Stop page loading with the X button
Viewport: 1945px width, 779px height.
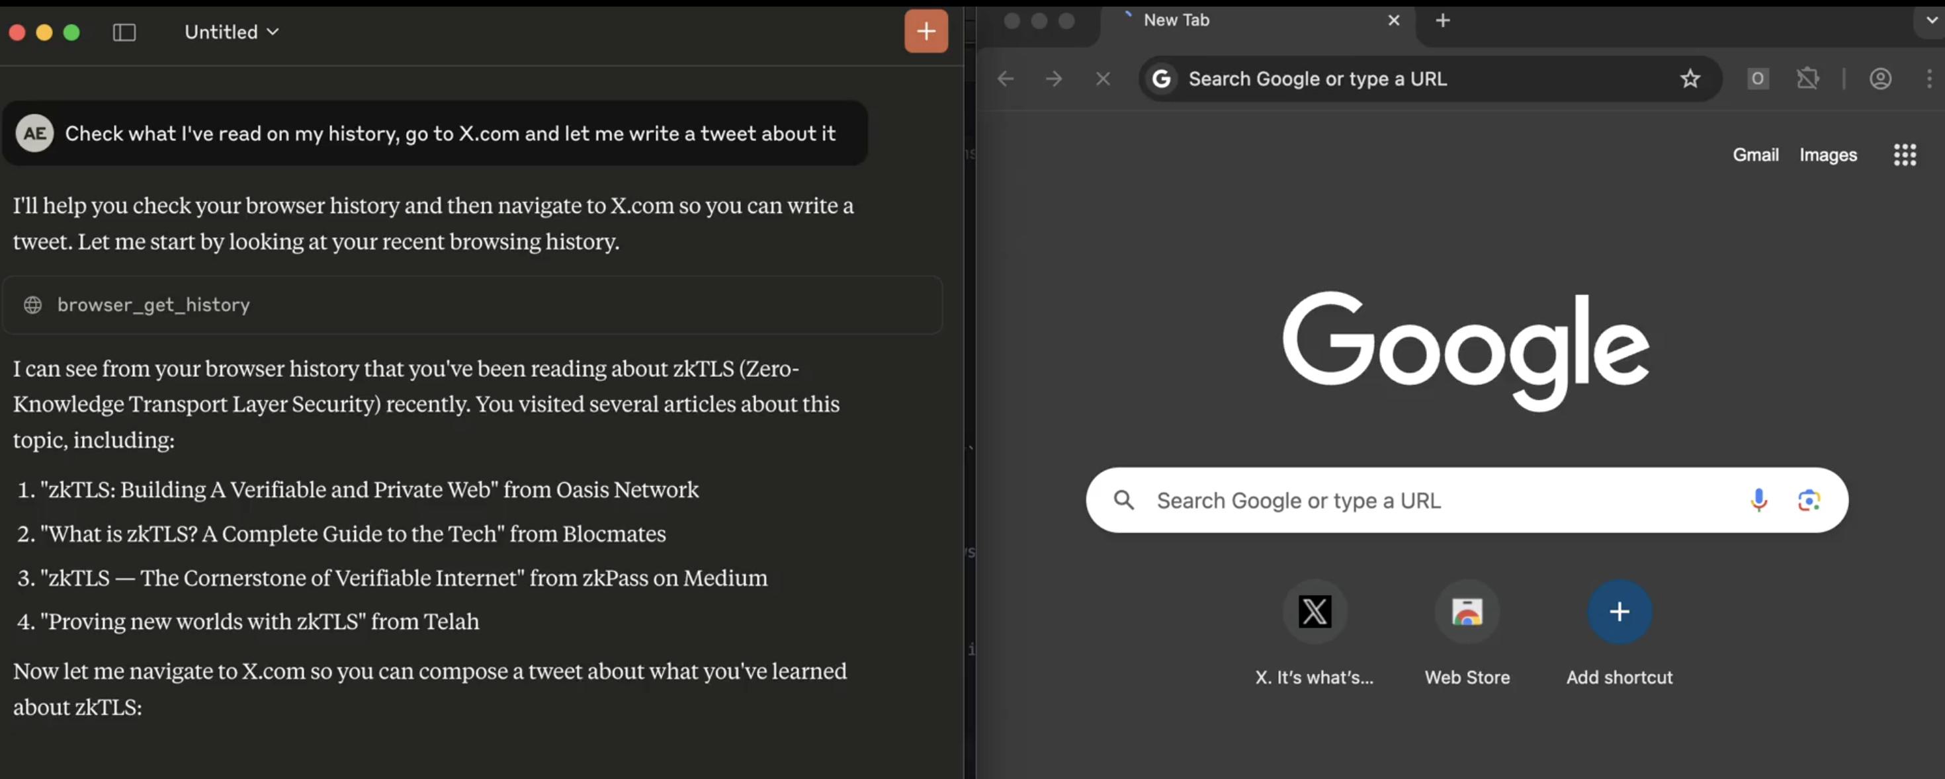(1103, 79)
